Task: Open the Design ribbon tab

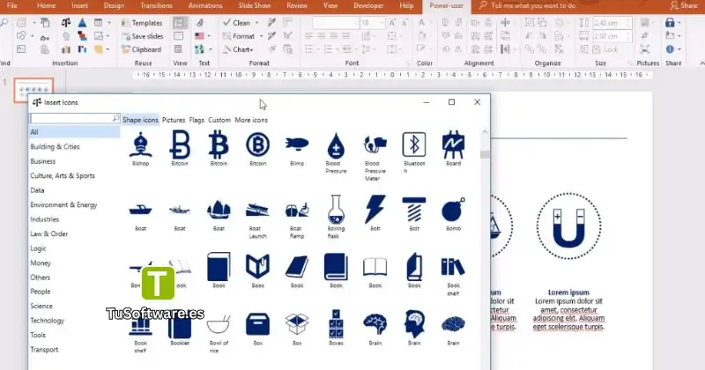Action: point(114,5)
